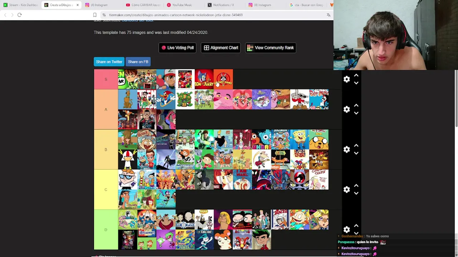Move D tier row up
The image size is (458, 257).
(x=356, y=226)
